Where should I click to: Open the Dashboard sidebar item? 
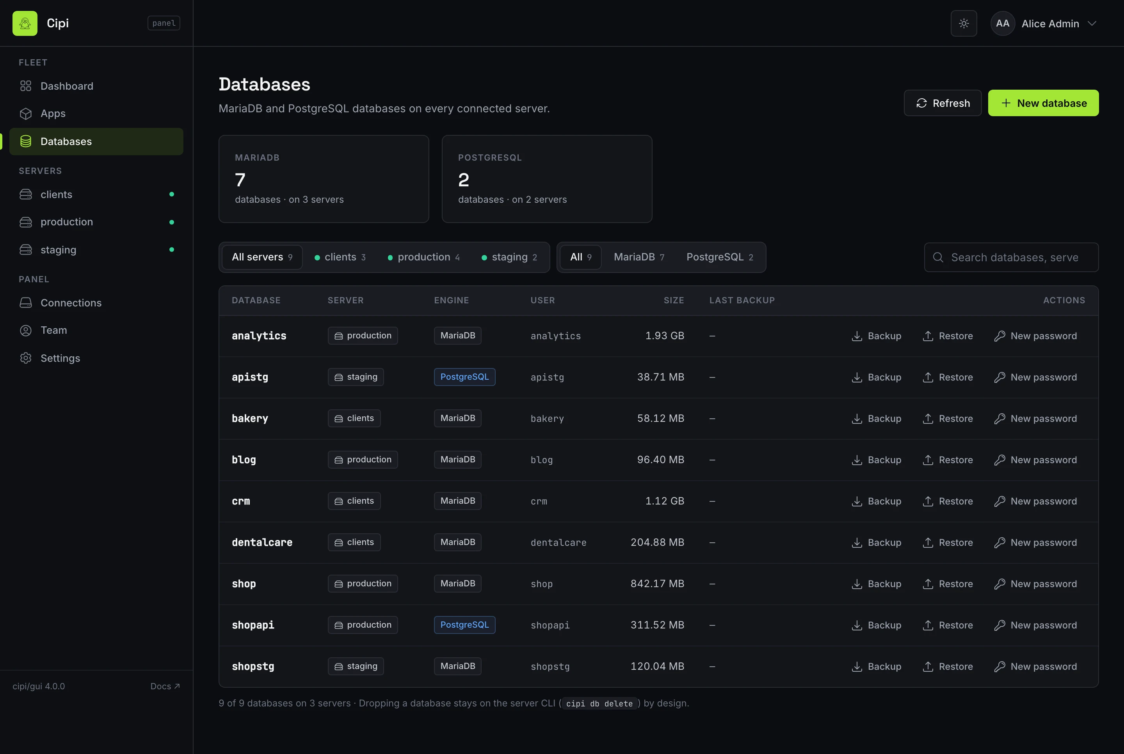96,86
